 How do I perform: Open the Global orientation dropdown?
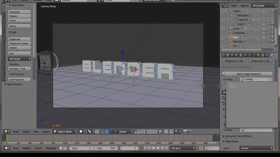click(x=126, y=132)
